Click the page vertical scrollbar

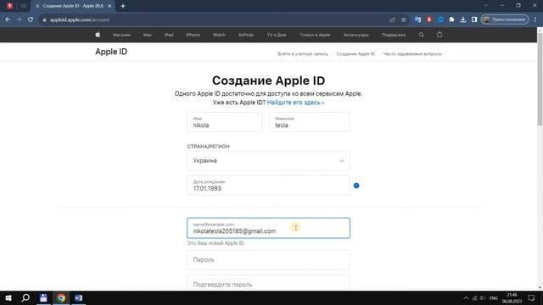540,80
